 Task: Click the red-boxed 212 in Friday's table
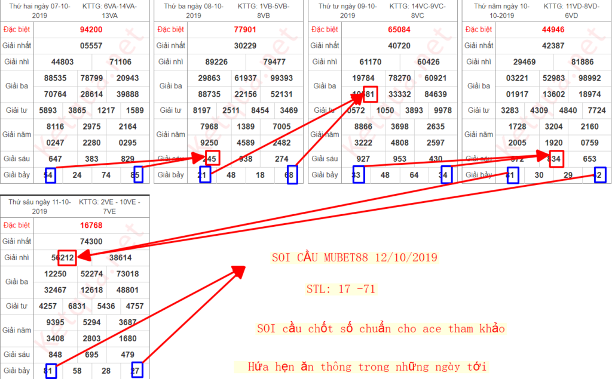[66, 257]
